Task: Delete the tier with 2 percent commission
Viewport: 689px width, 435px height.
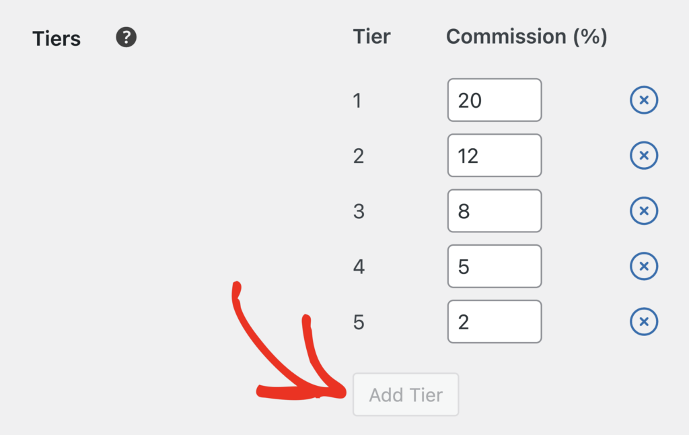Action: 644,321
